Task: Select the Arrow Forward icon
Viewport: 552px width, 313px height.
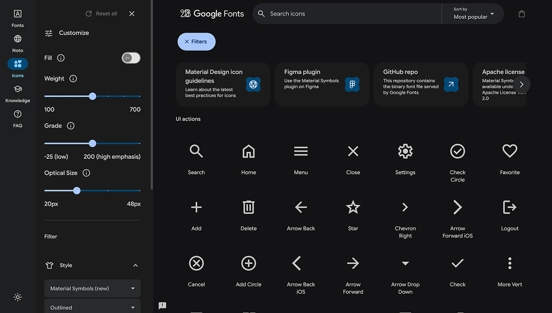Action: (x=353, y=263)
